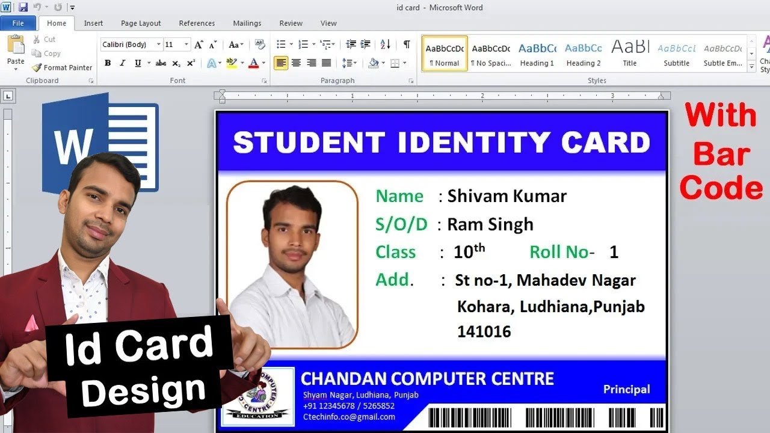This screenshot has width=770, height=433.
Task: Toggle superscript formatting
Action: click(191, 63)
